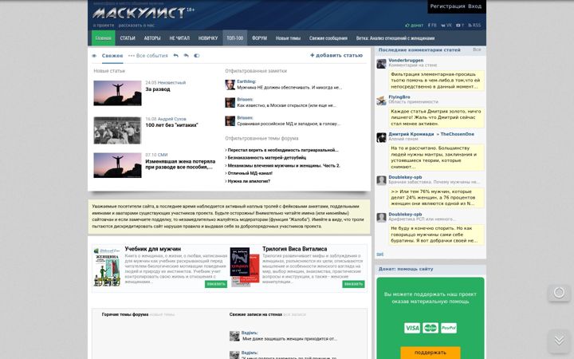574x359 pixels.
Task: Click the yellow поддержать donate button
Action: 431,353
